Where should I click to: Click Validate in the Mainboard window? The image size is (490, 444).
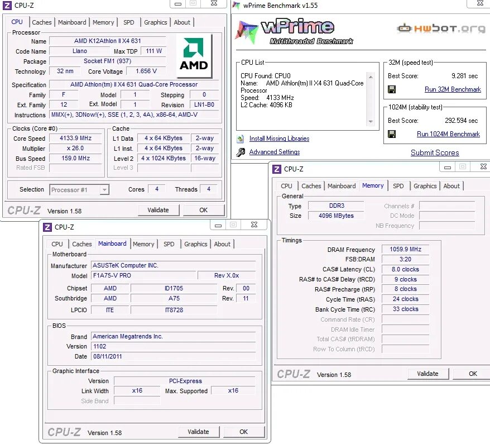click(199, 432)
